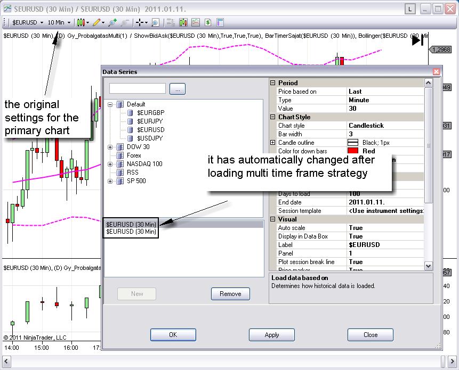Viewport: 459px width, 370px height.
Task: Click the Type Minute value
Action: pos(385,100)
